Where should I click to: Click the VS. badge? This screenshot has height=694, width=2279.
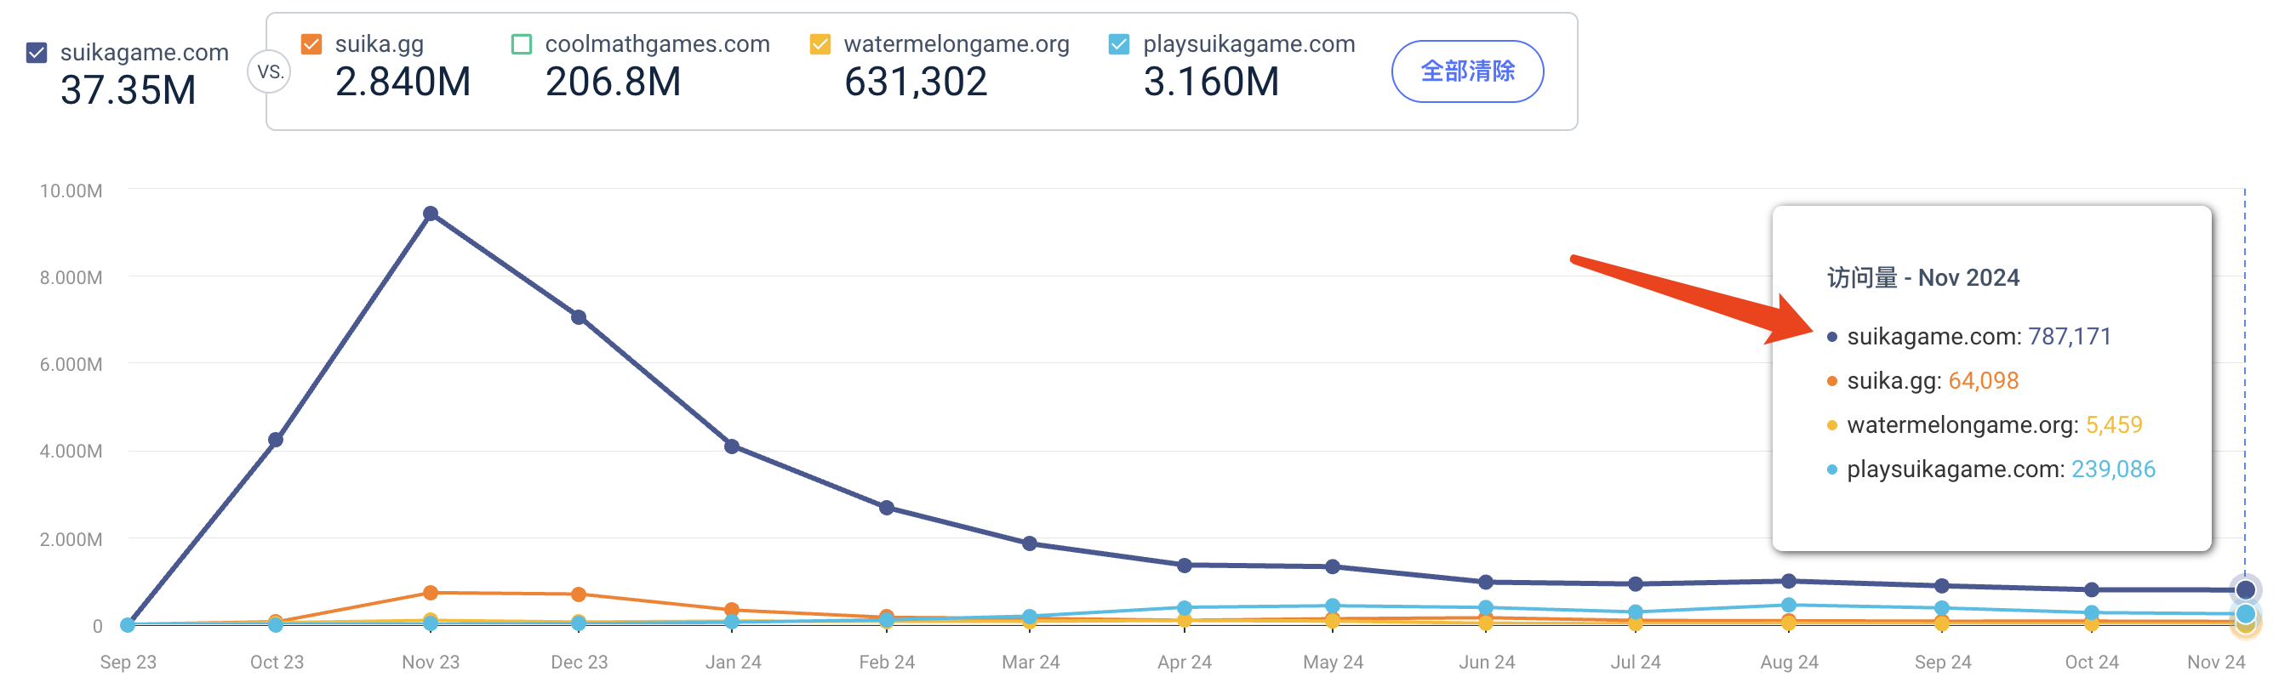click(x=270, y=71)
